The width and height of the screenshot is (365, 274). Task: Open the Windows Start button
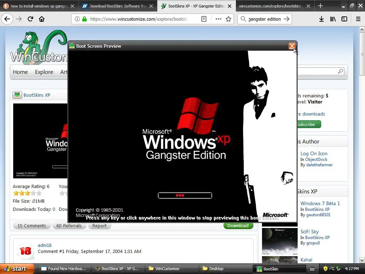17,269
